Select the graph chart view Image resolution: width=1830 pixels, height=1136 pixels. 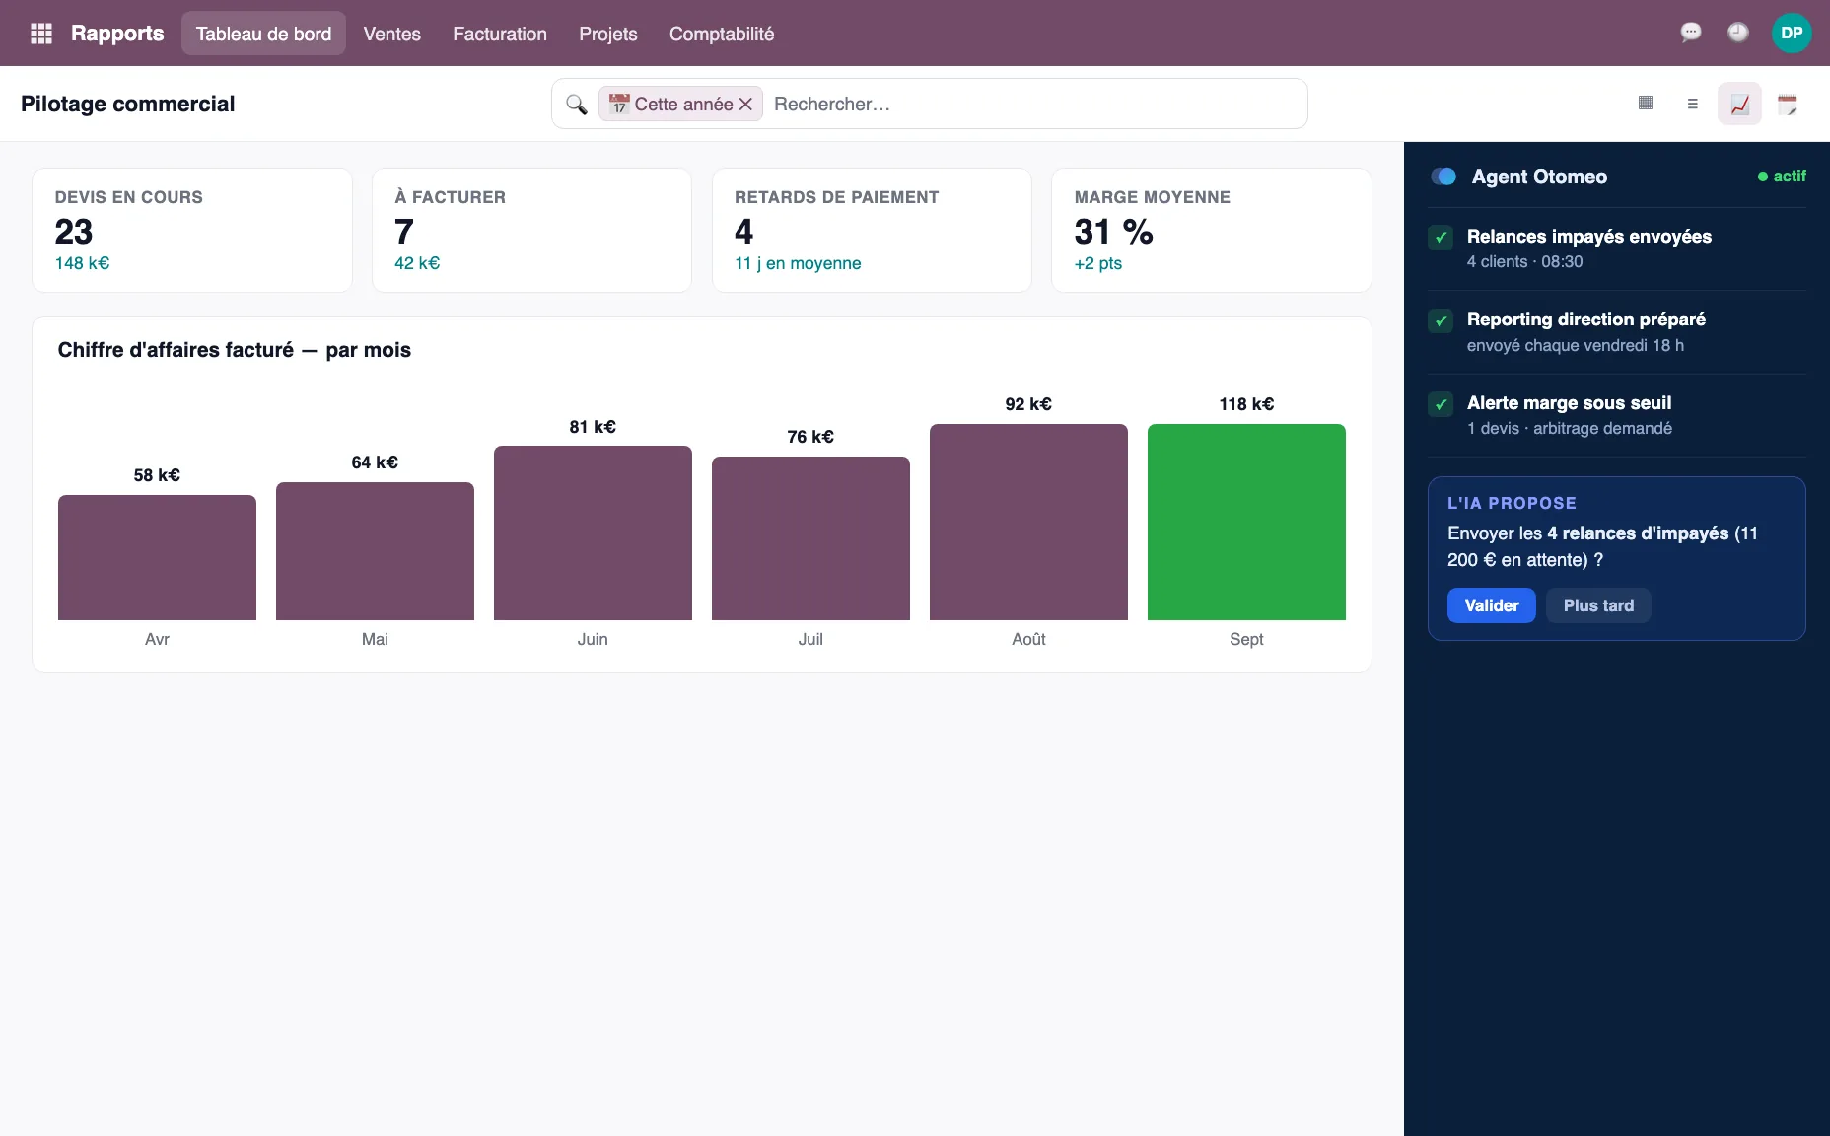pyautogui.click(x=1740, y=104)
